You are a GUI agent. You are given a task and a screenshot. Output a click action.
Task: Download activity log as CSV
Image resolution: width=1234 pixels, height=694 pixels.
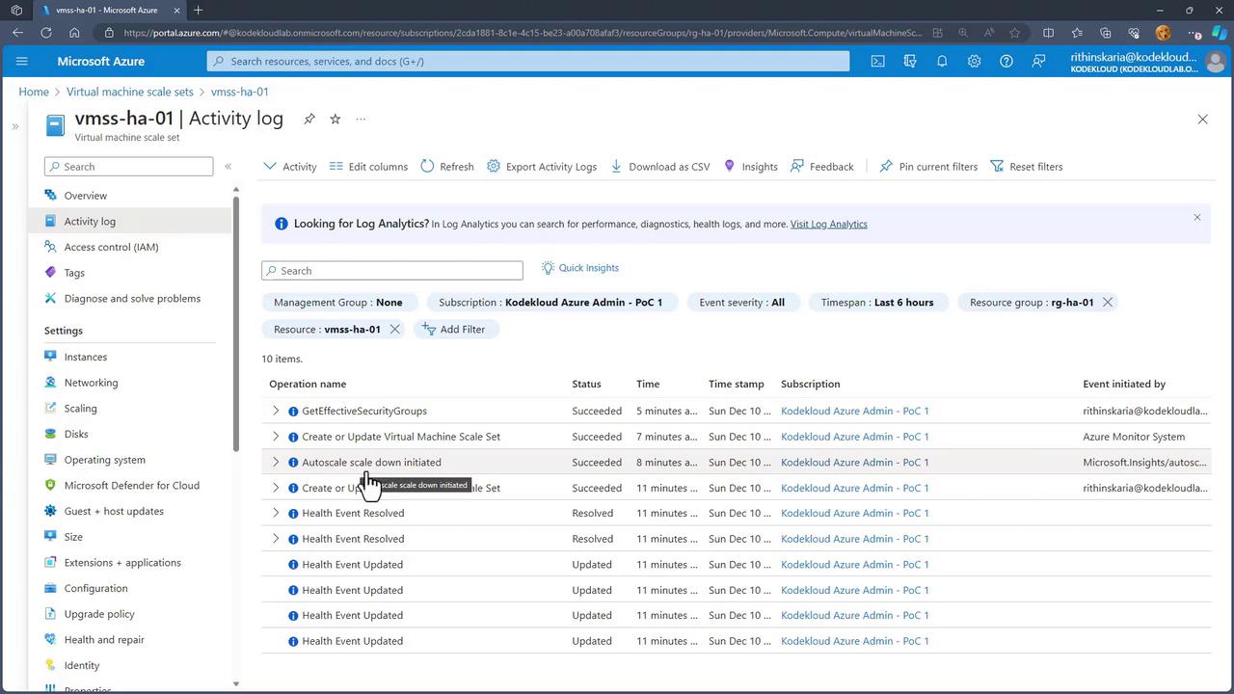(660, 166)
